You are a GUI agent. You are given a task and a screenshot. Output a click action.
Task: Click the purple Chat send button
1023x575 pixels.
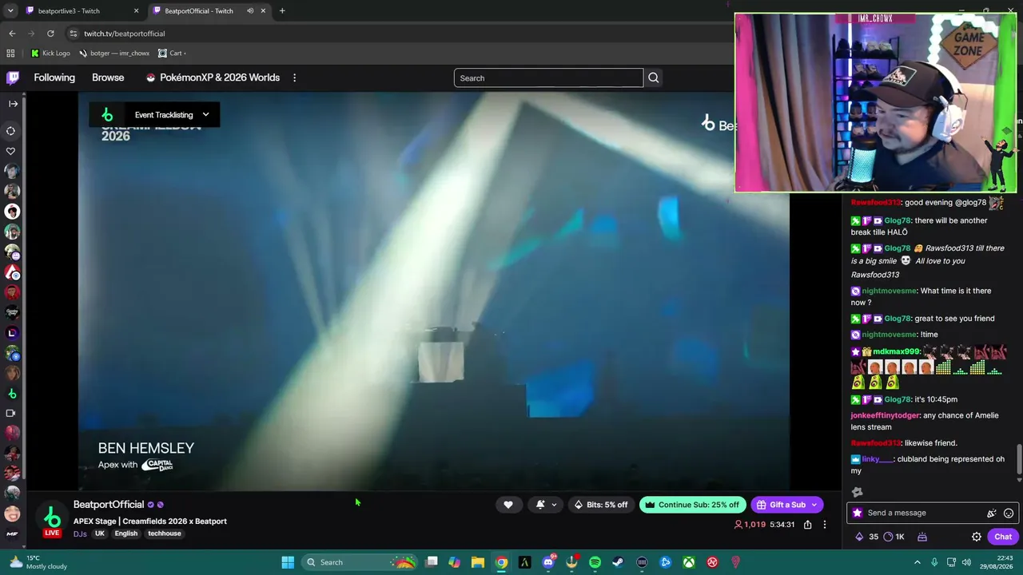click(x=1003, y=537)
